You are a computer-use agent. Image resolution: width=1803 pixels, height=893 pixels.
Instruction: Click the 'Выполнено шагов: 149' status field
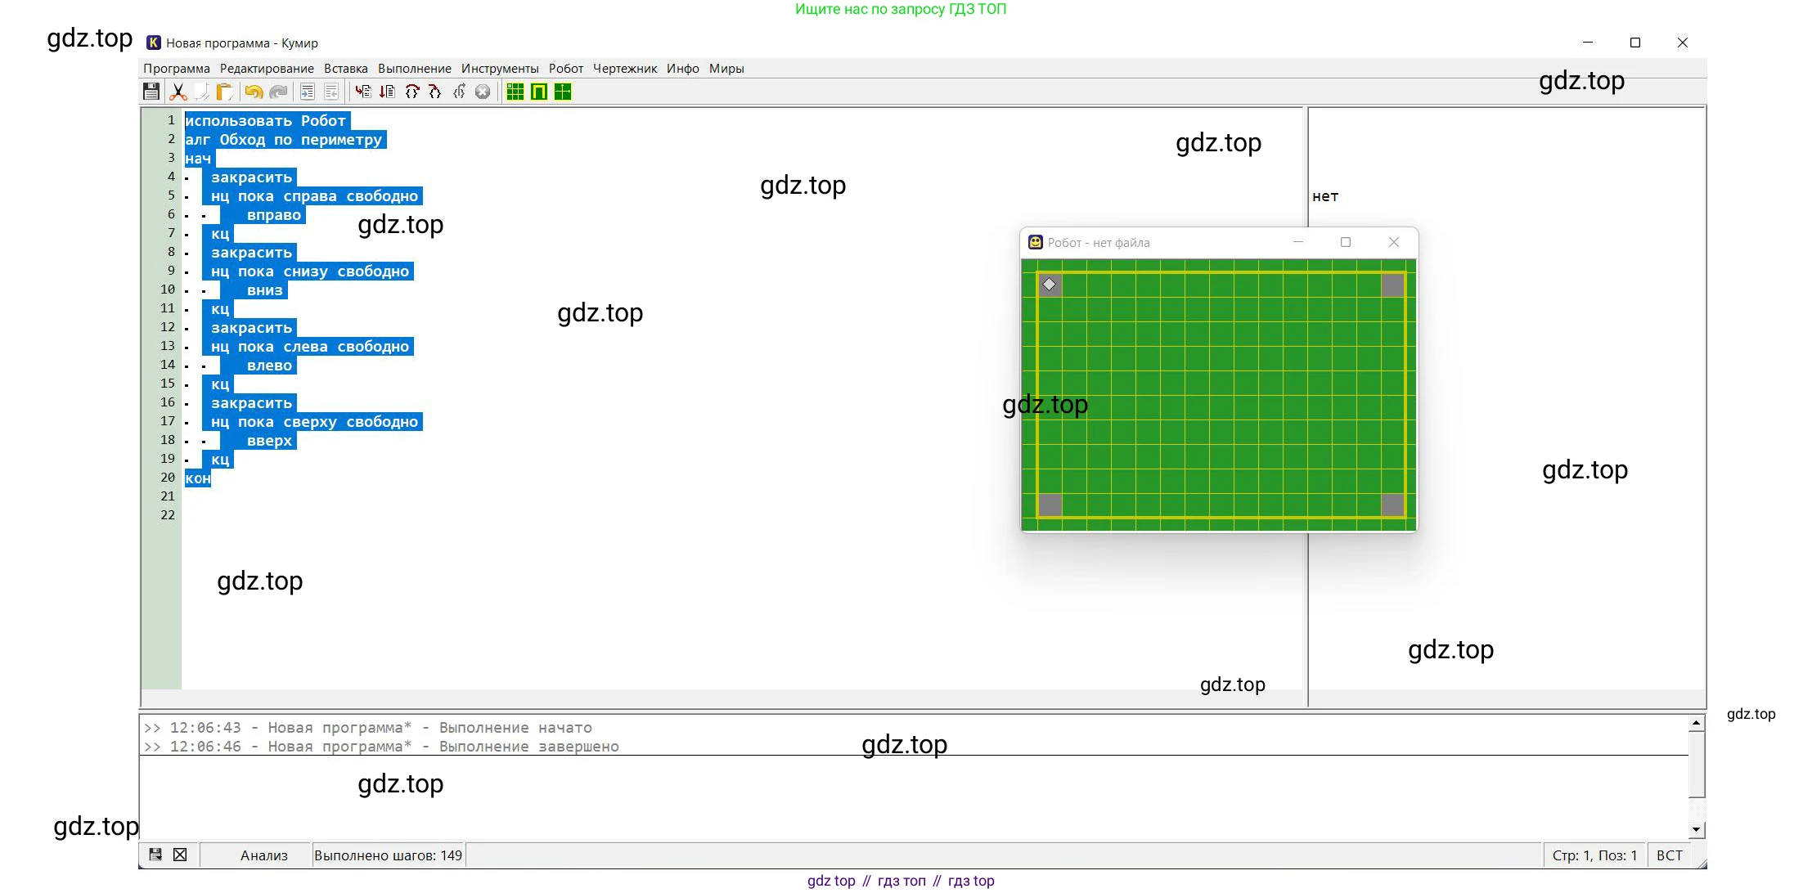[x=388, y=855]
